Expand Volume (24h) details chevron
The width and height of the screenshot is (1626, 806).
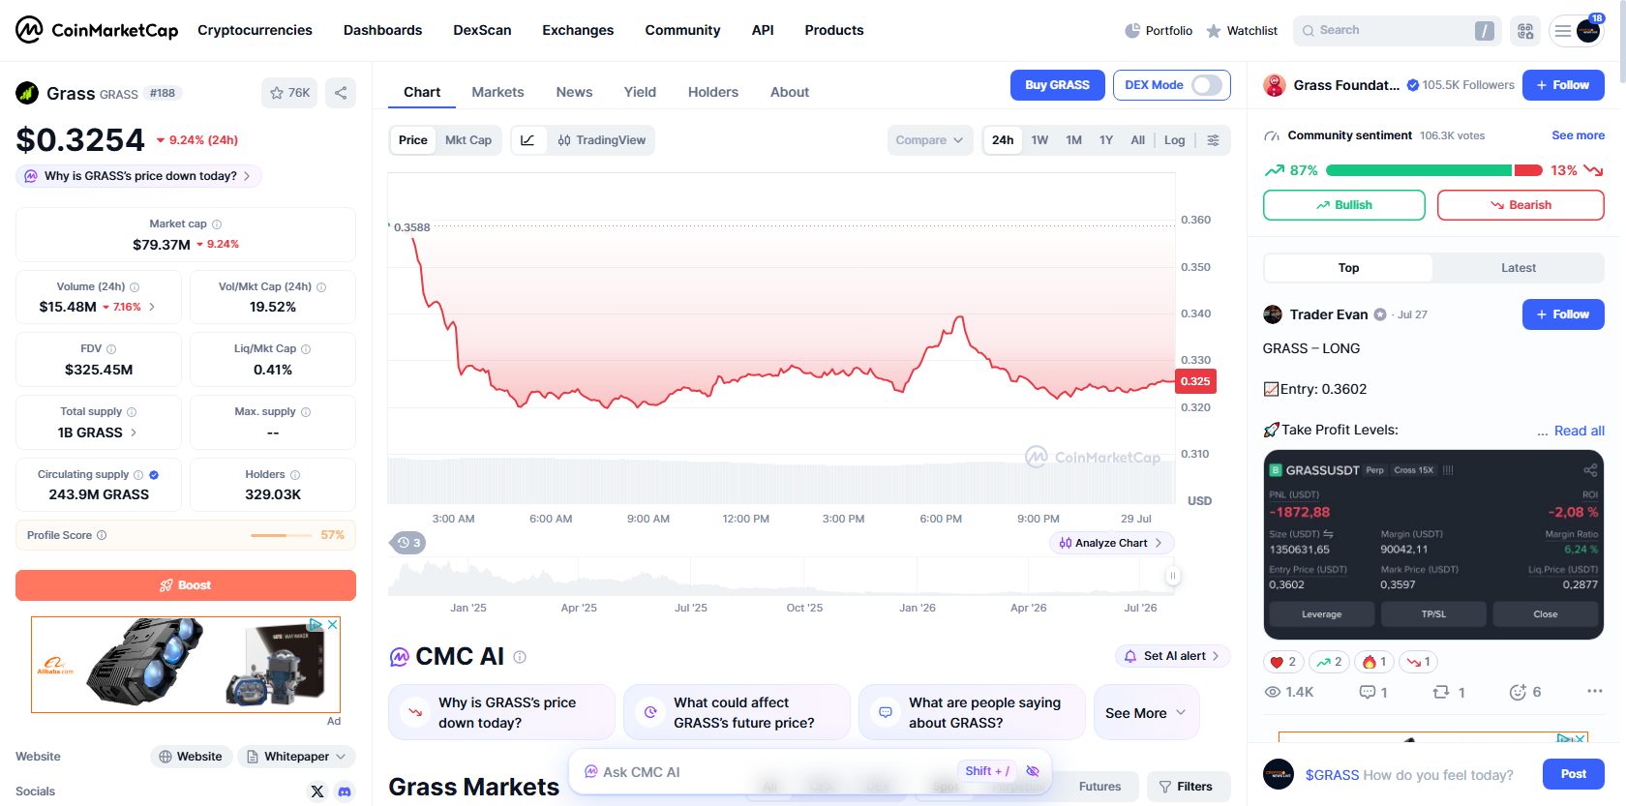pos(152,307)
